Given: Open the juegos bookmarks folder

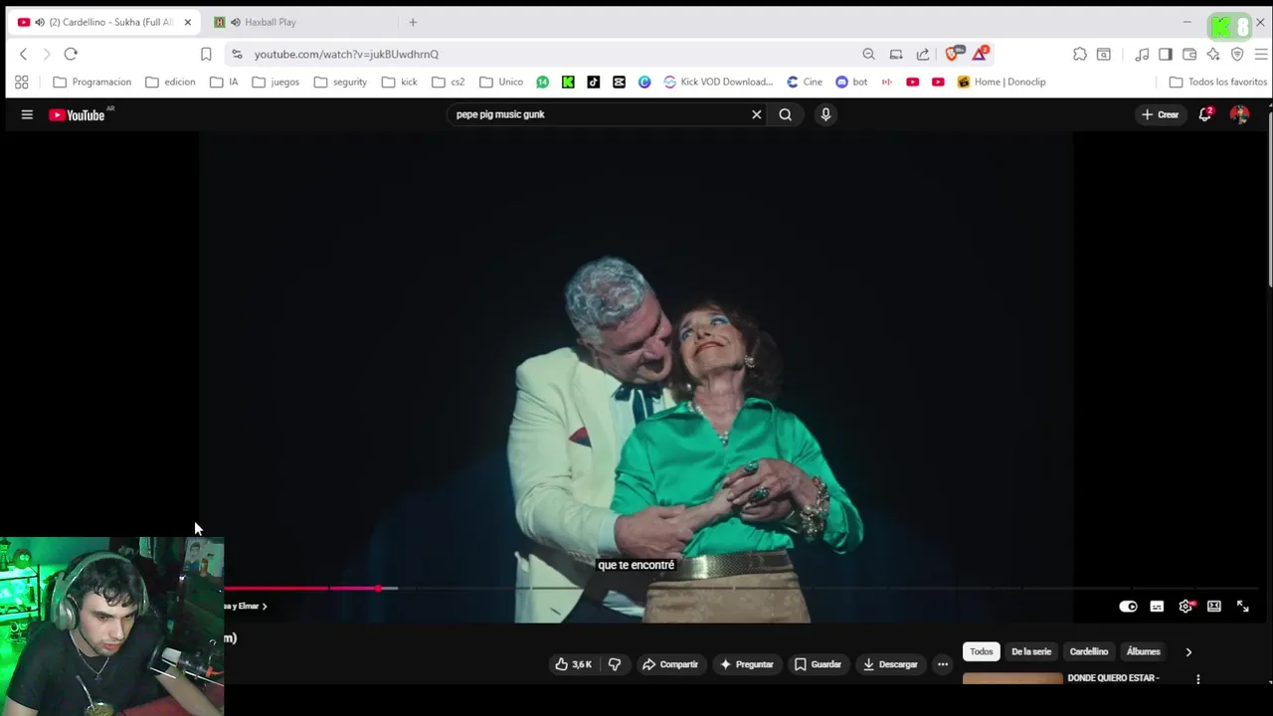Looking at the screenshot, I should 275,82.
